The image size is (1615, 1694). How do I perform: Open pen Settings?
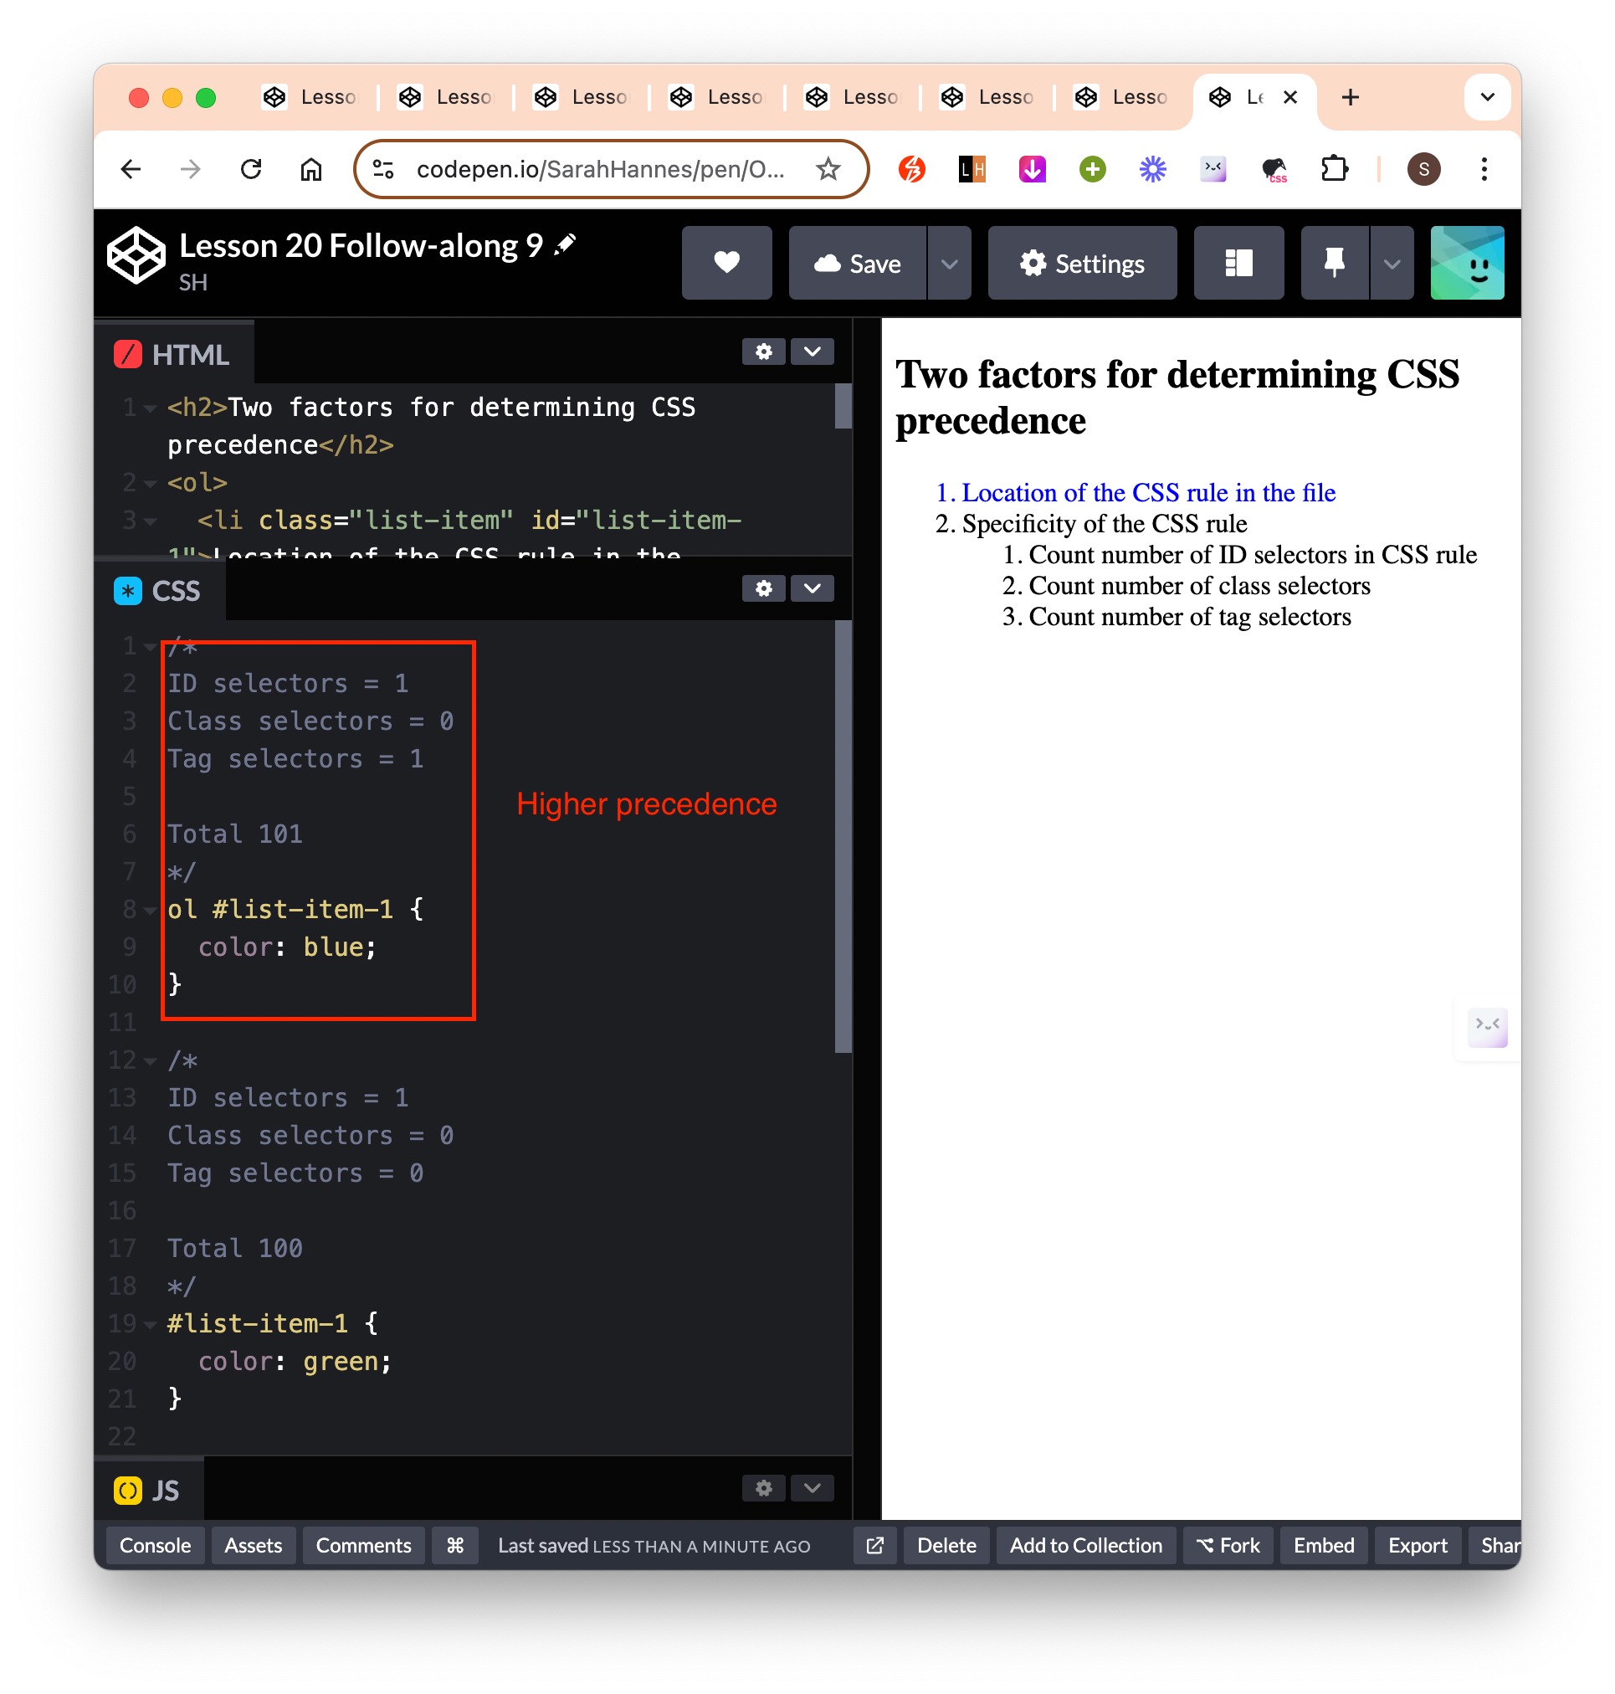tap(1082, 263)
